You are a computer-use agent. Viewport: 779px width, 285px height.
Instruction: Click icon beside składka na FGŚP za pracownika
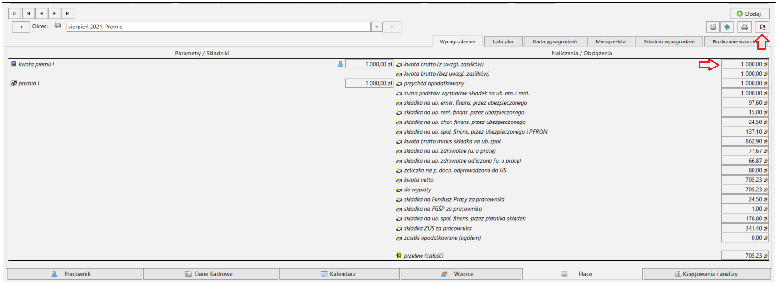pos(399,209)
